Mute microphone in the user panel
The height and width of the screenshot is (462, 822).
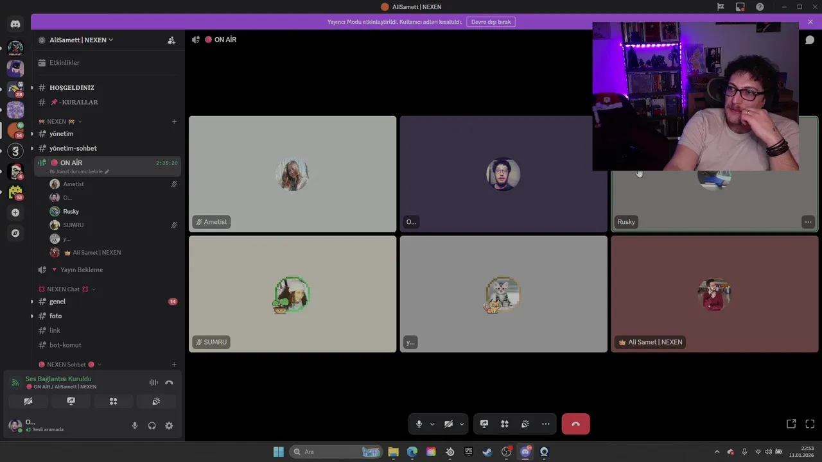pyautogui.click(x=134, y=425)
